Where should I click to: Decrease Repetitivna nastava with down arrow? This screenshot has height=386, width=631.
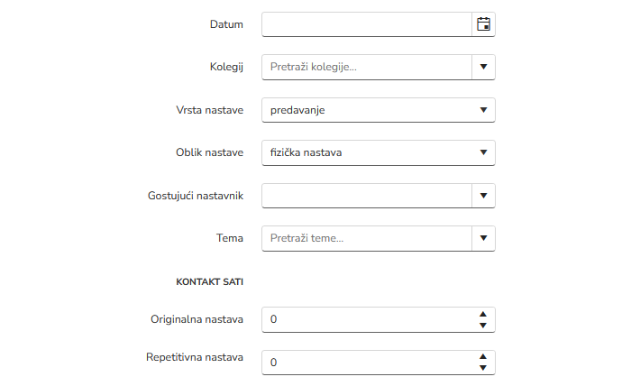[483, 368]
